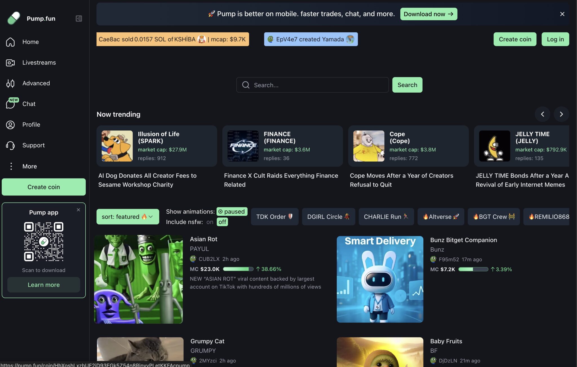Show next trending coins
This screenshot has width=577, height=367.
point(561,114)
